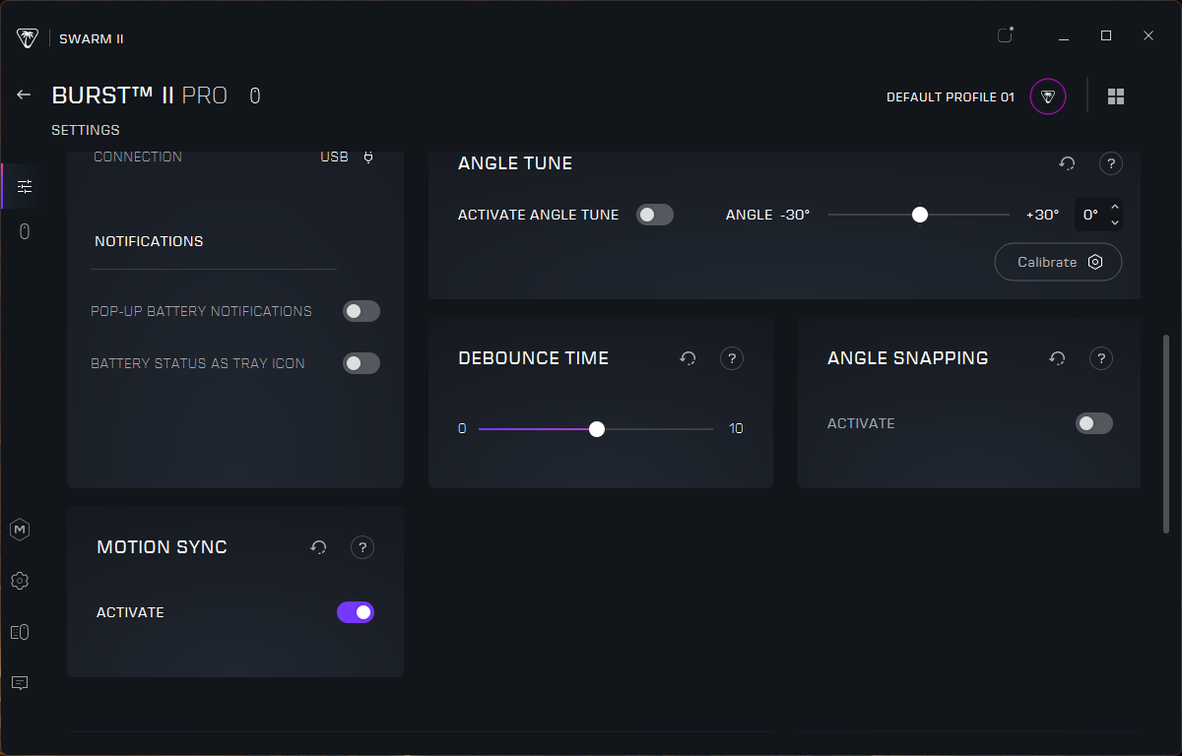Image resolution: width=1182 pixels, height=756 pixels.
Task: Open the device grid overview icon
Action: (1116, 96)
